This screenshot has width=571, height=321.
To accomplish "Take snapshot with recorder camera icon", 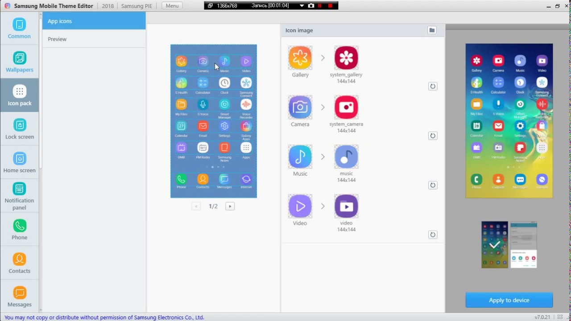I will click(x=311, y=6).
